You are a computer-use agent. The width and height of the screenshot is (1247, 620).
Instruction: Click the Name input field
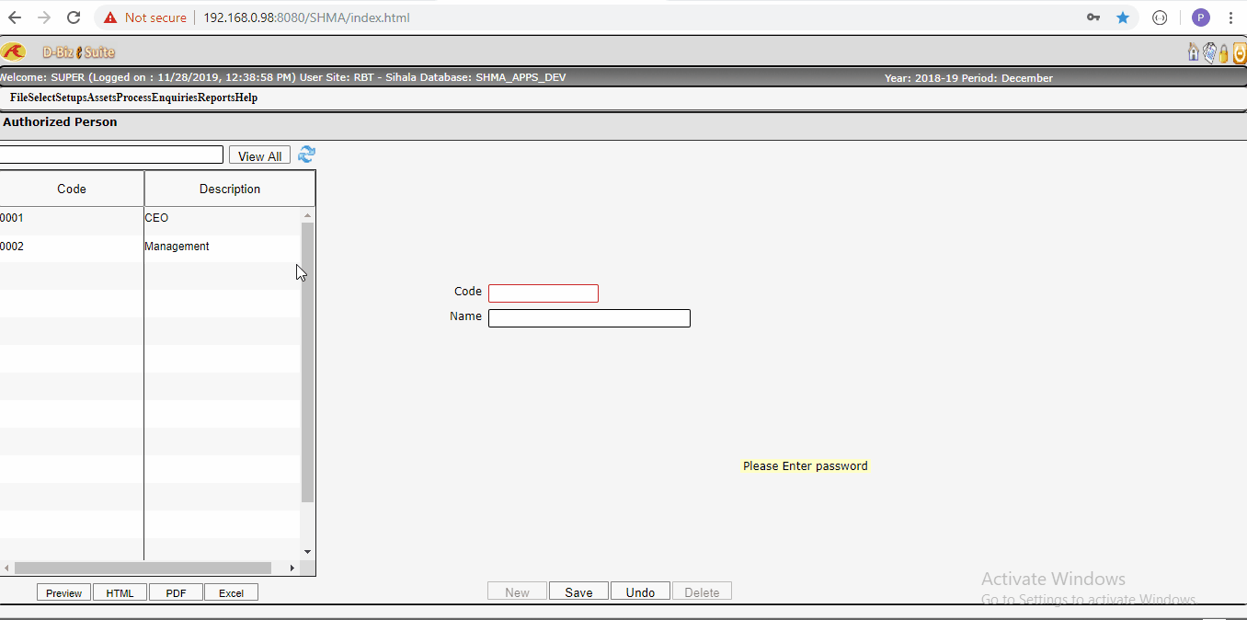[x=589, y=317]
